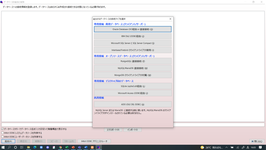Pick ADO (OLE DB, ODBC) generic connection
This screenshot has height=150, width=266.
click(x=133, y=104)
